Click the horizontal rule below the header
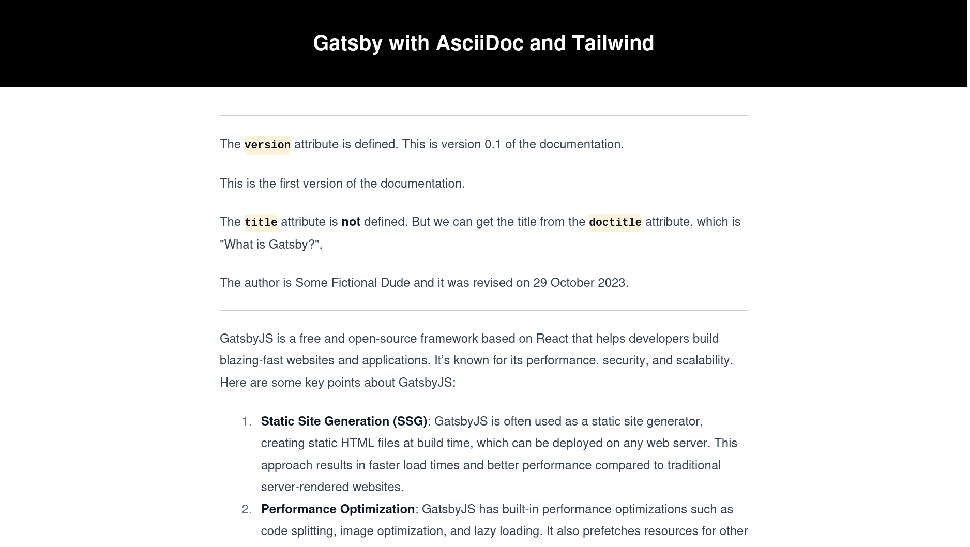 483,116
